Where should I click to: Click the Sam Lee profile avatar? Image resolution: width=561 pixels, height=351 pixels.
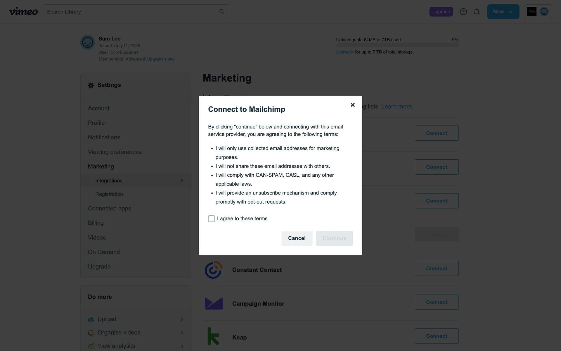(87, 42)
